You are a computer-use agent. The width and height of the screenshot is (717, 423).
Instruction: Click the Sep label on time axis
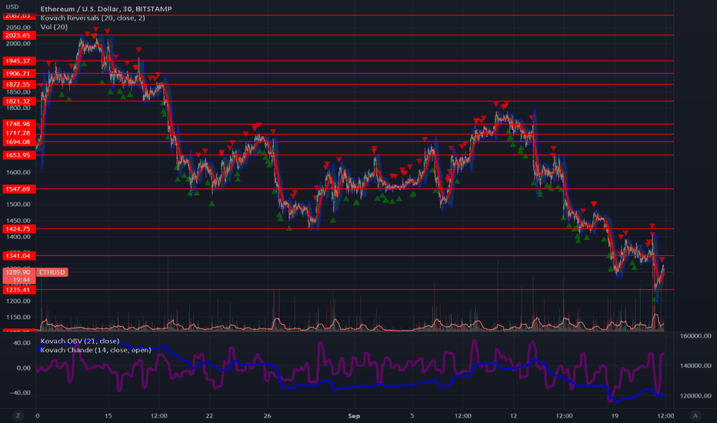[354, 415]
